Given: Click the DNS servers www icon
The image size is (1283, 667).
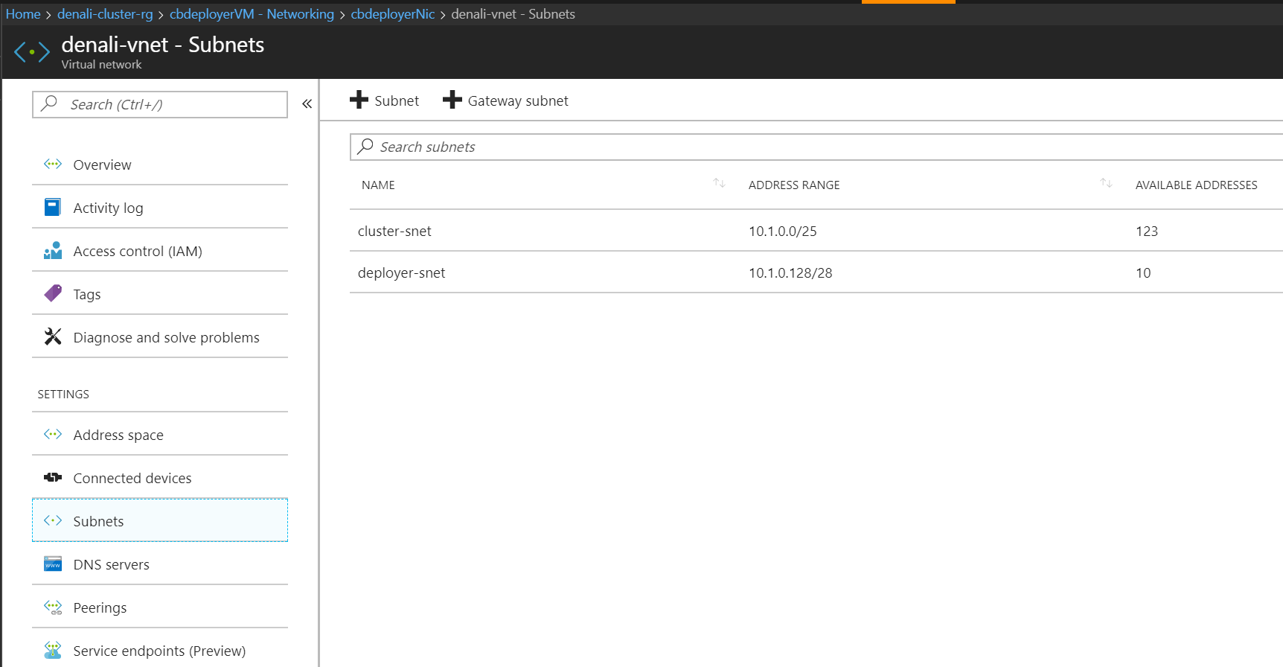Looking at the screenshot, I should [x=53, y=564].
